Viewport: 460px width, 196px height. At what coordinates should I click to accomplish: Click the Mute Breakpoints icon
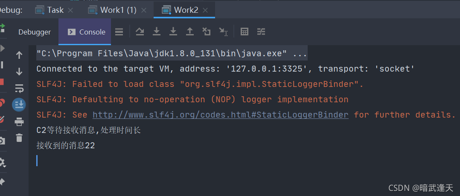coord(2,120)
